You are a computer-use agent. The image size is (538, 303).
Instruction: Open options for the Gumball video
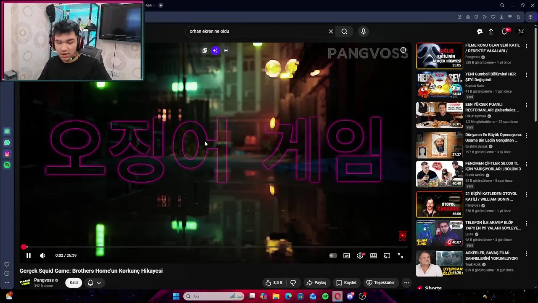point(526,75)
